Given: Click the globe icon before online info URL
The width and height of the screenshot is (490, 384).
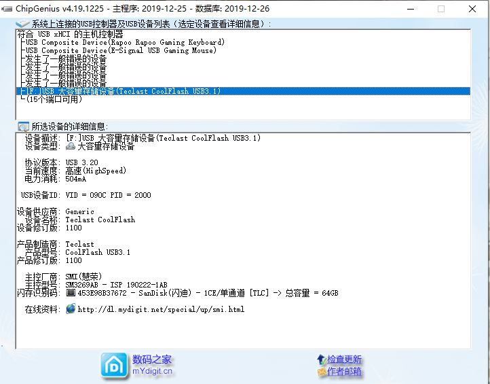Looking at the screenshot, I should click(71, 309).
